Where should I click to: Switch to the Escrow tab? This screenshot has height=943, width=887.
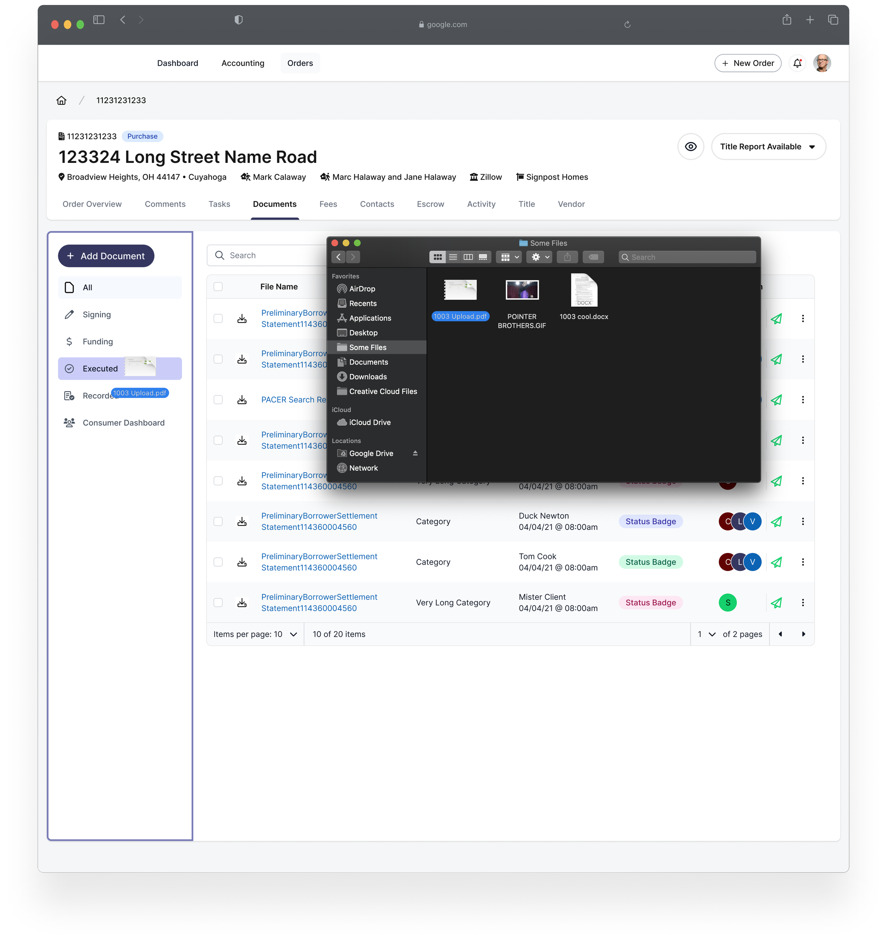click(430, 204)
